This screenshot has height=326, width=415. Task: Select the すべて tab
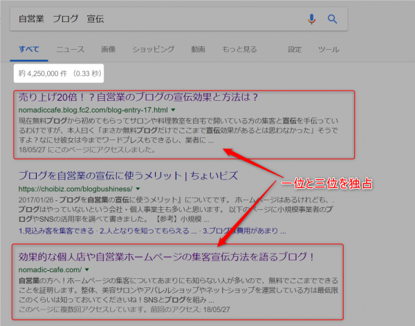coord(29,50)
